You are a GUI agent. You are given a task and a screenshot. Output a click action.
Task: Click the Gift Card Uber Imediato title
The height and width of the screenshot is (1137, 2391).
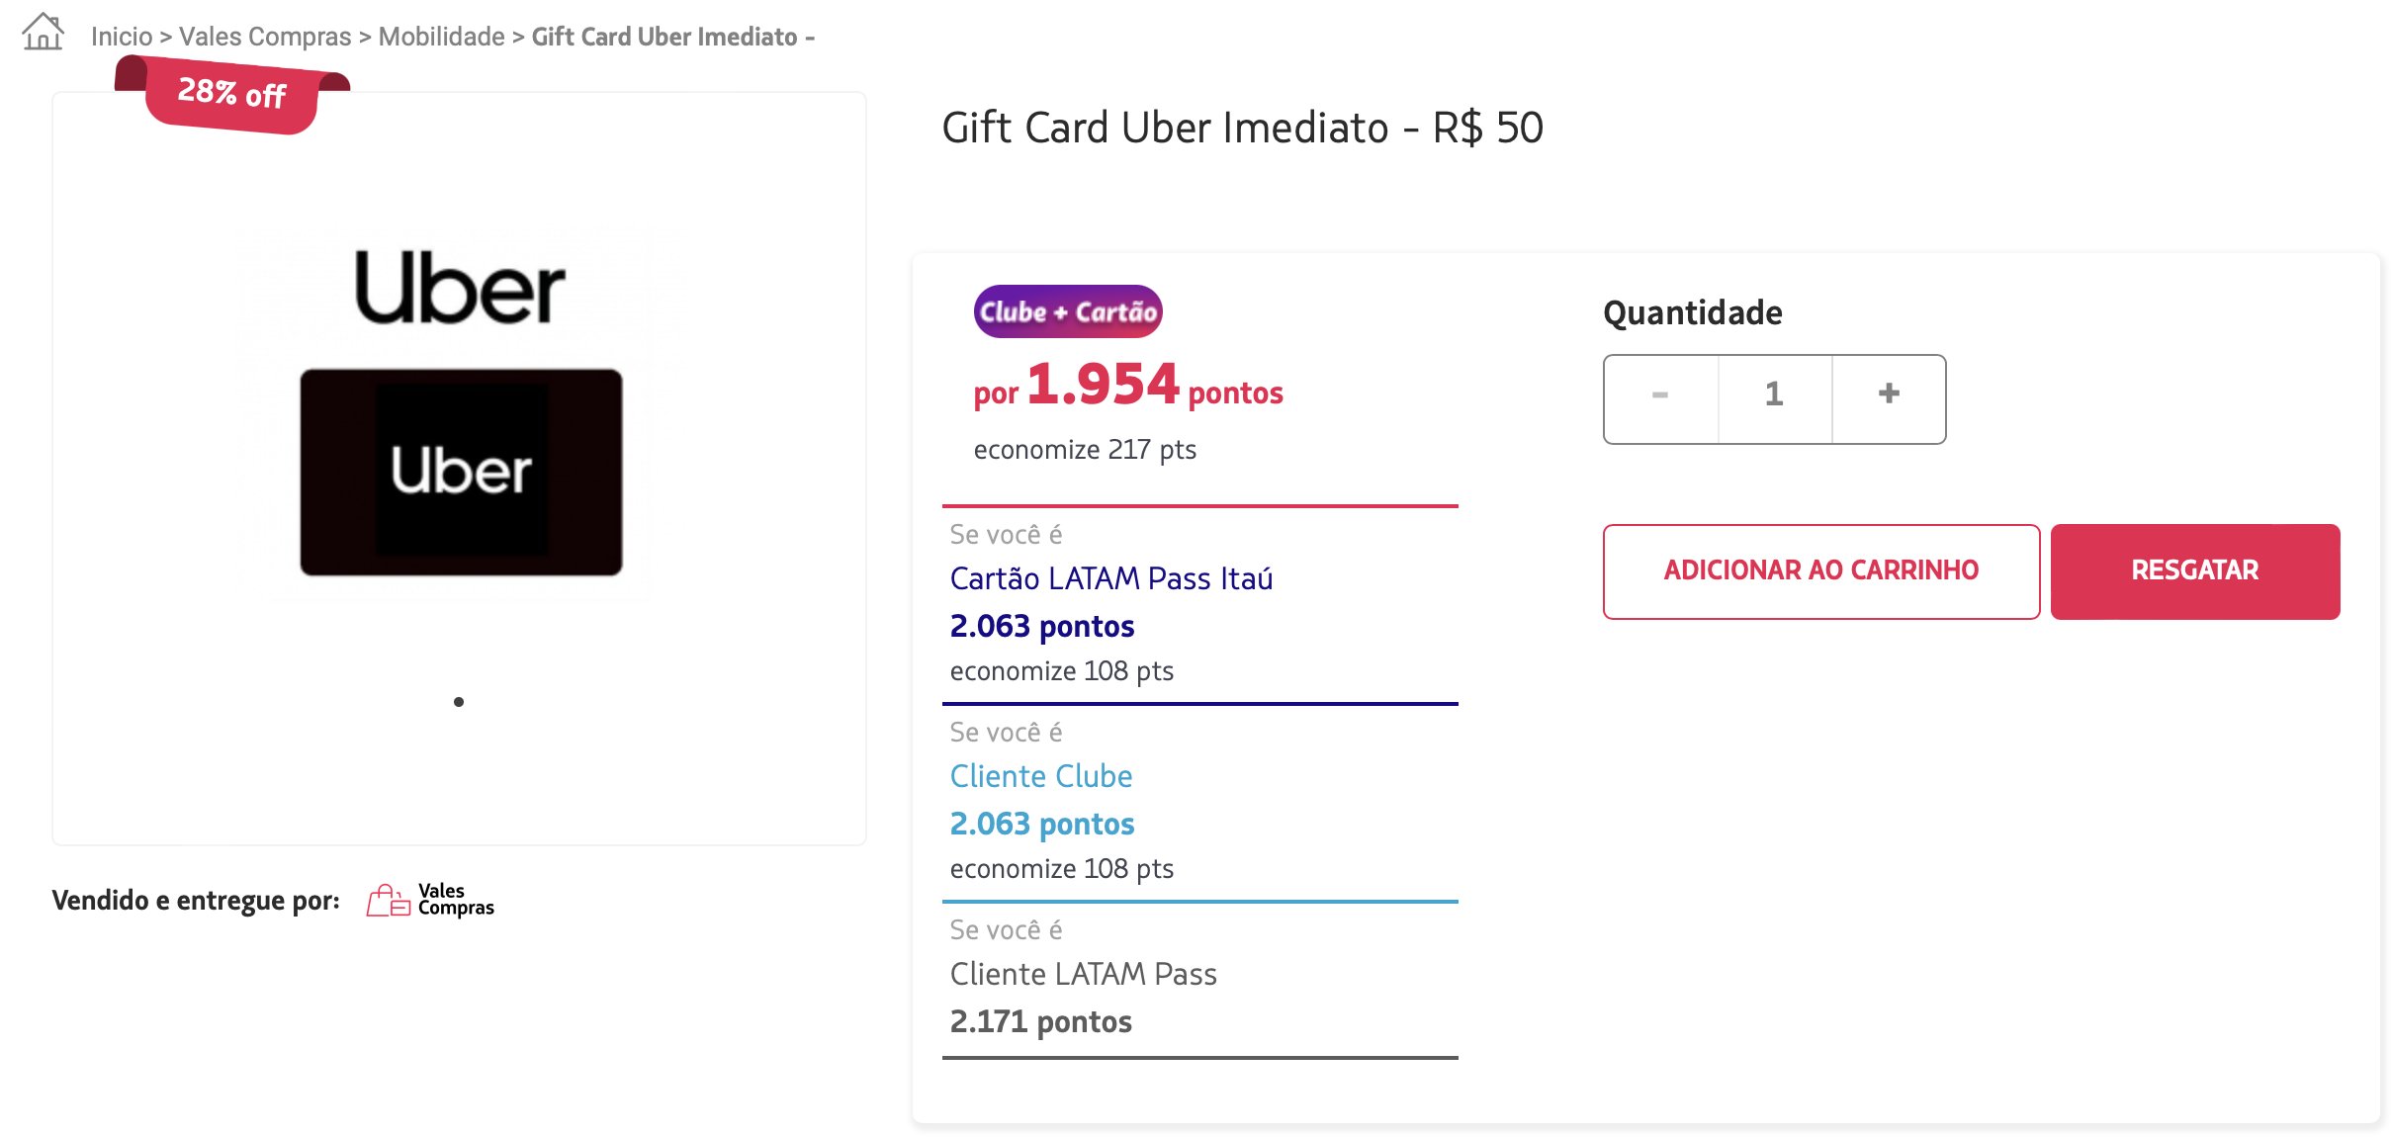[x=1243, y=128]
